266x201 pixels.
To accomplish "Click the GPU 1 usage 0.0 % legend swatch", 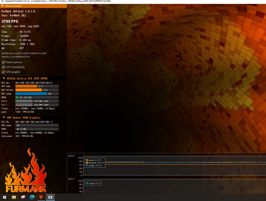I will pos(87,183).
